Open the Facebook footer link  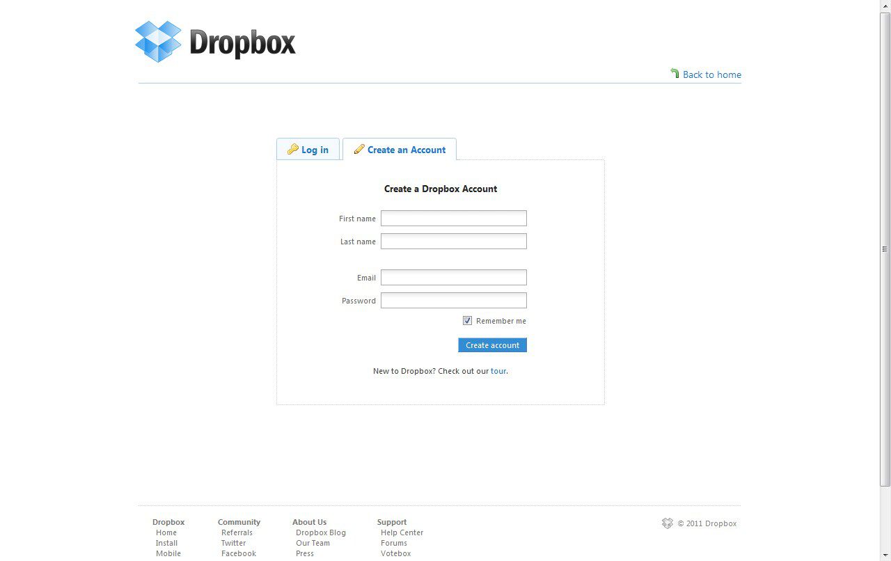coord(239,553)
